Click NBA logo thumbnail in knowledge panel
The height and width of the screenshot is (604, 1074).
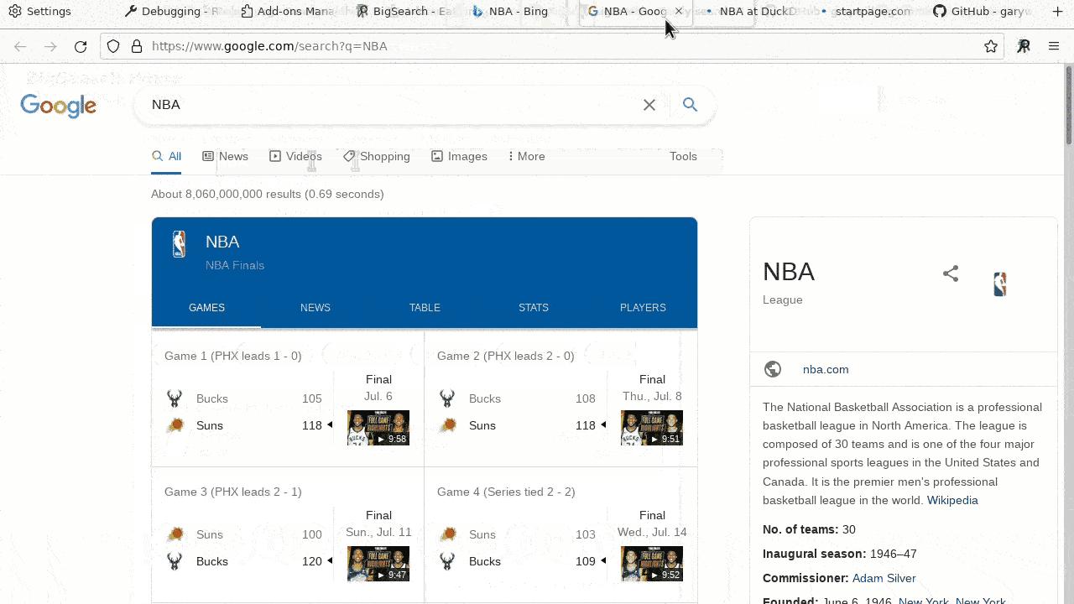[999, 284]
